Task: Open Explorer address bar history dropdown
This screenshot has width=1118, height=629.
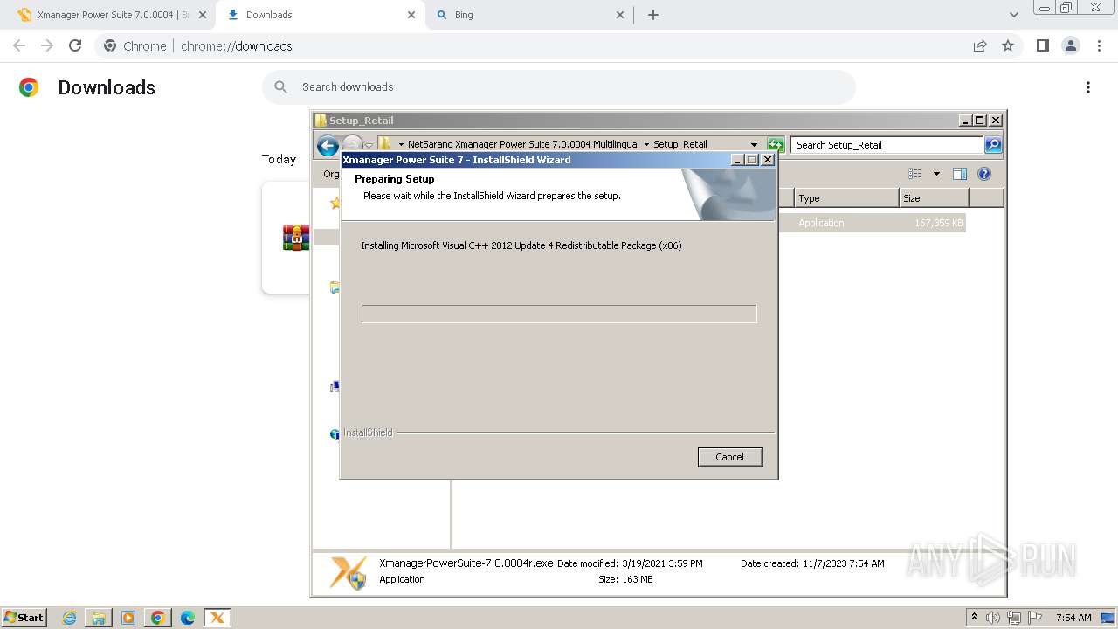Action: [x=754, y=145]
